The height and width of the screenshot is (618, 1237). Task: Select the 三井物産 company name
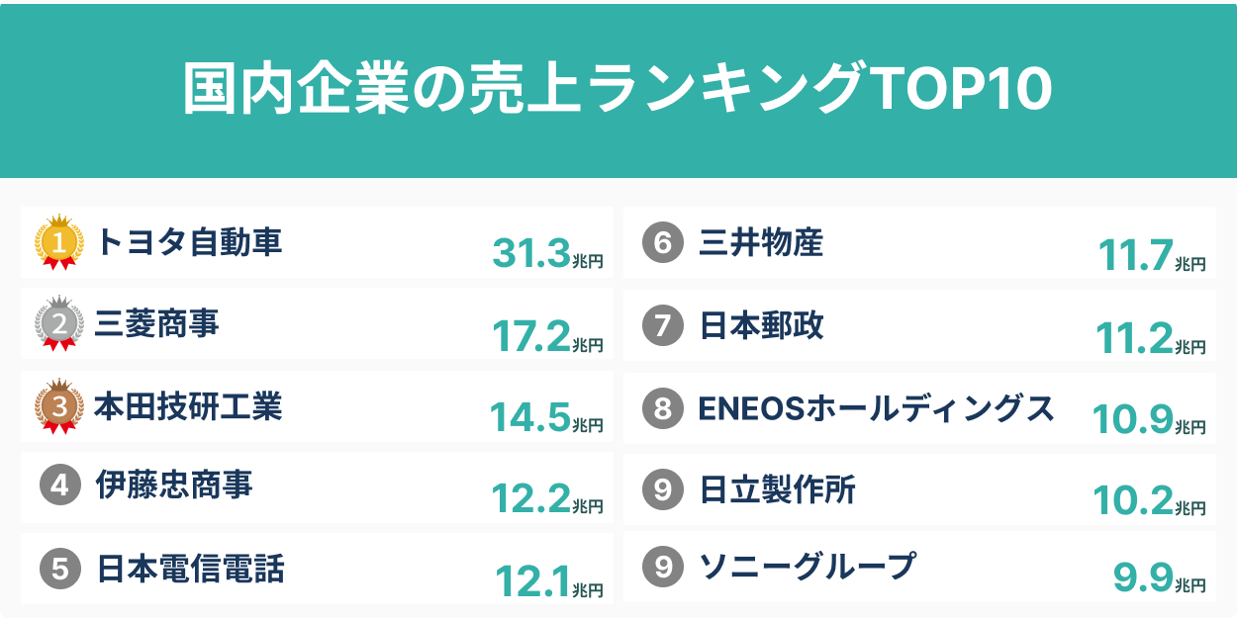tap(761, 242)
